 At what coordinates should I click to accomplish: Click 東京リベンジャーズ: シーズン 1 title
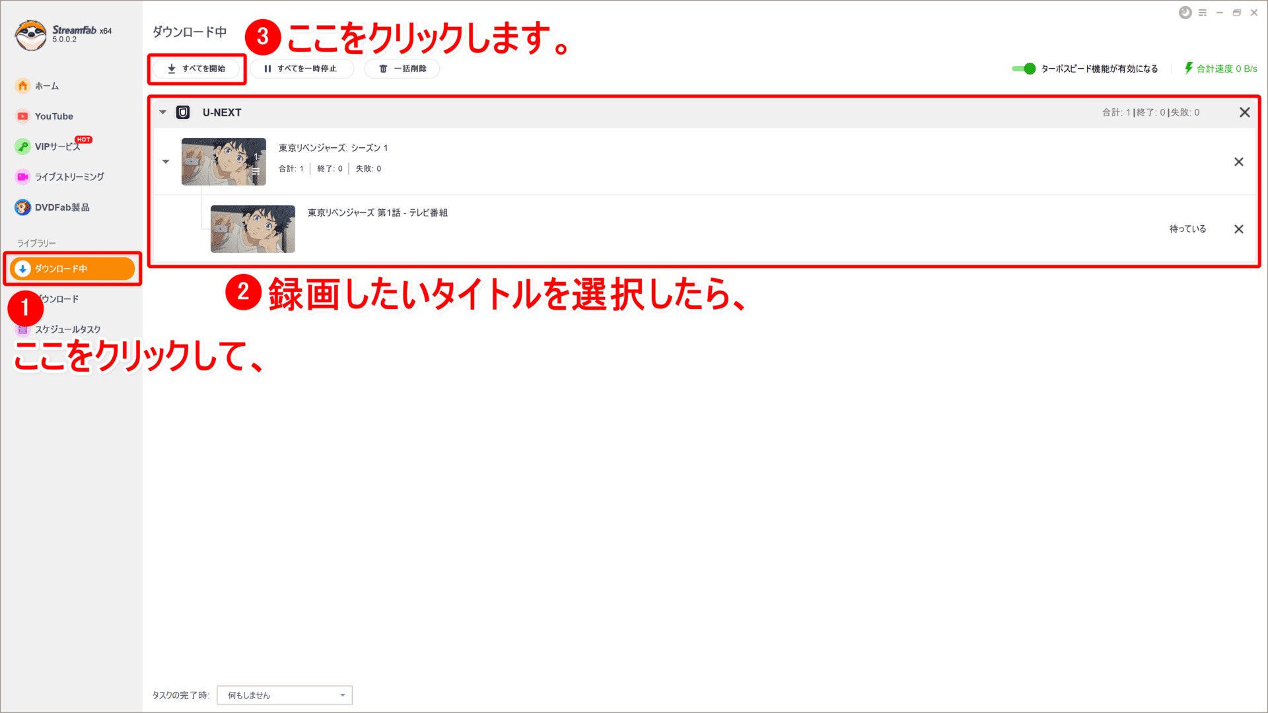(x=334, y=148)
